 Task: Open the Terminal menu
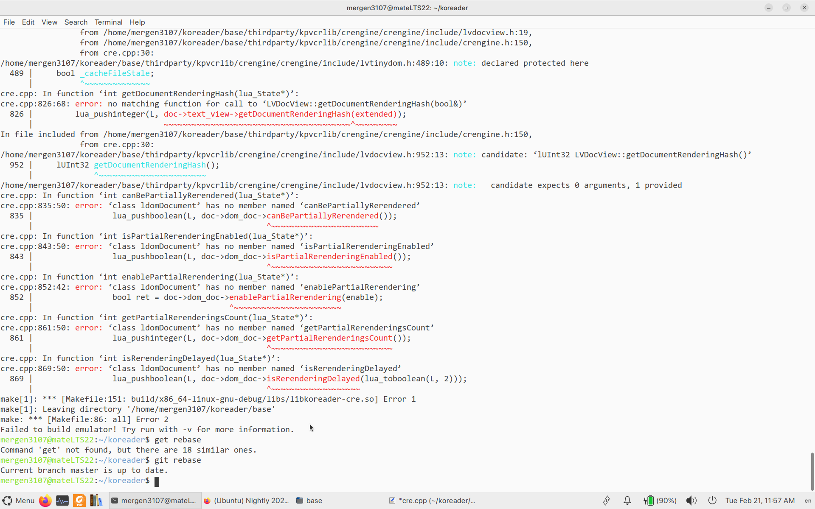pos(108,22)
